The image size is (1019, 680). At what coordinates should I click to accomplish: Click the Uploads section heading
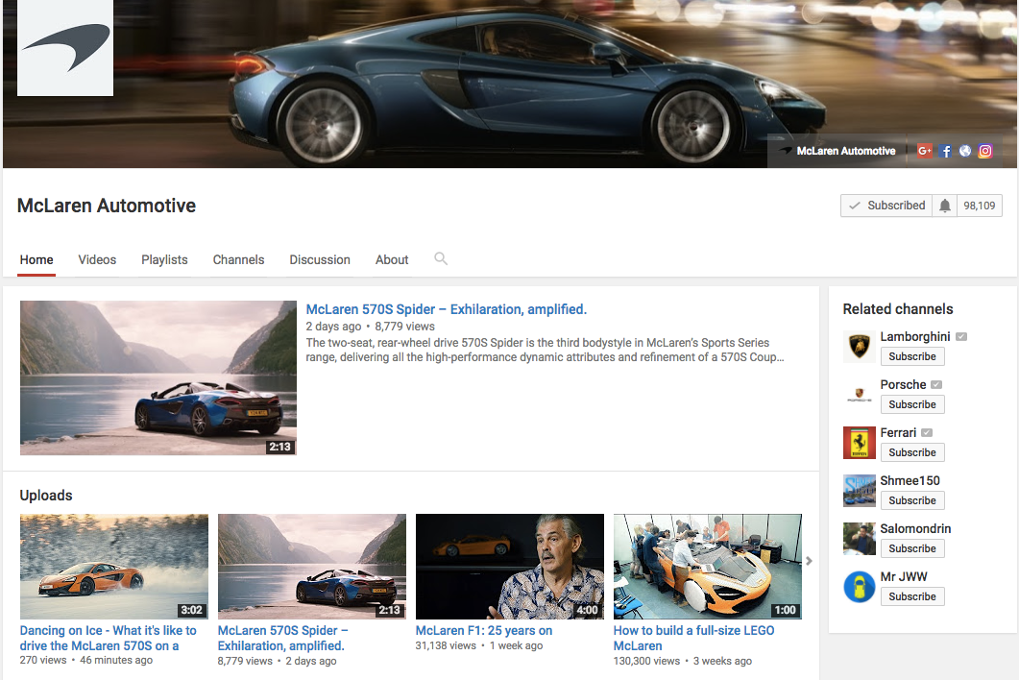[x=46, y=496]
